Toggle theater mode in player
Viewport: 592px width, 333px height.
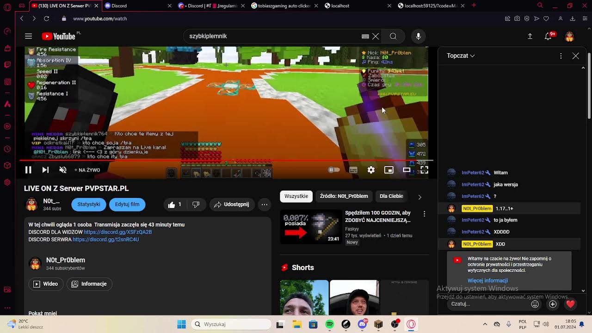407,170
